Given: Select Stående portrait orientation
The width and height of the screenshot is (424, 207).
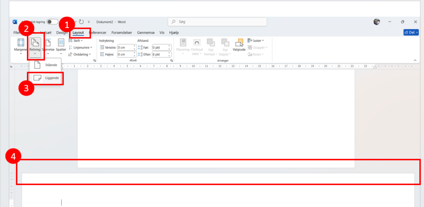Looking at the screenshot, I should [x=46, y=65].
